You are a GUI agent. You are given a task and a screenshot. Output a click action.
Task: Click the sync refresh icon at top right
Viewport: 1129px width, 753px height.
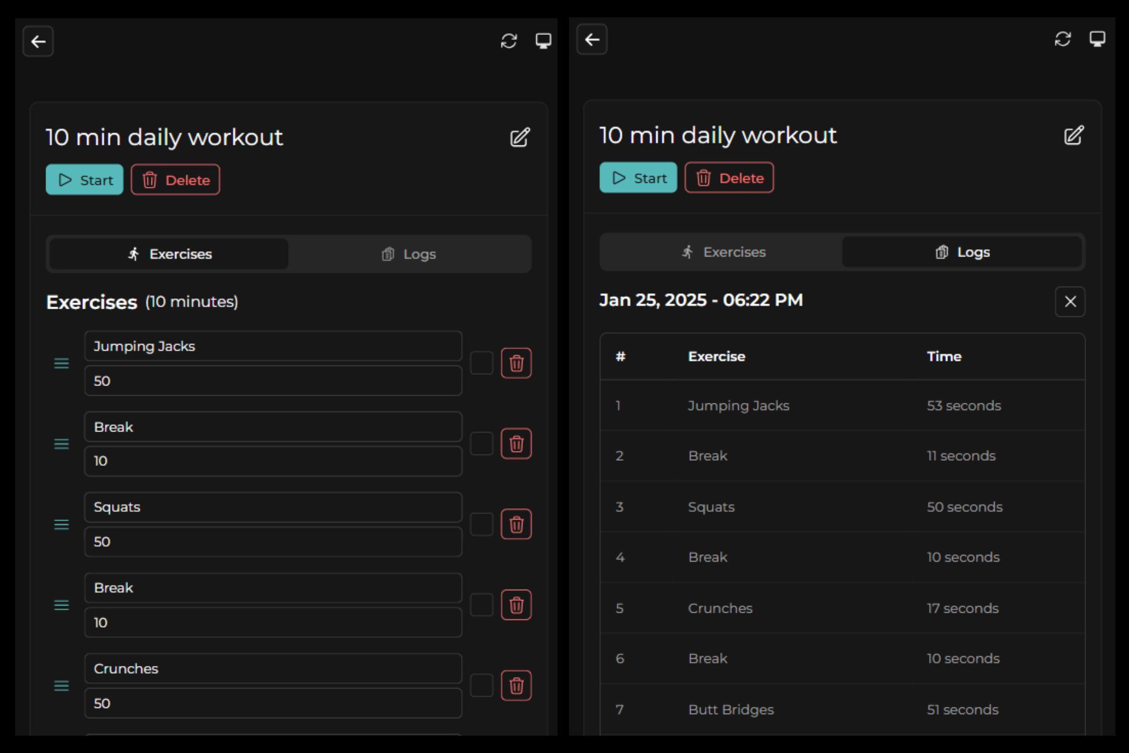pos(508,41)
